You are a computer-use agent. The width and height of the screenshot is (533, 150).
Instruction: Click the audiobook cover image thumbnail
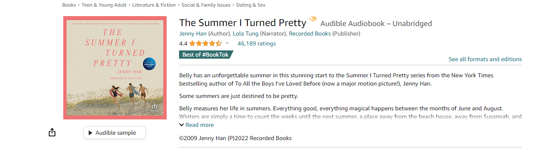115,68
